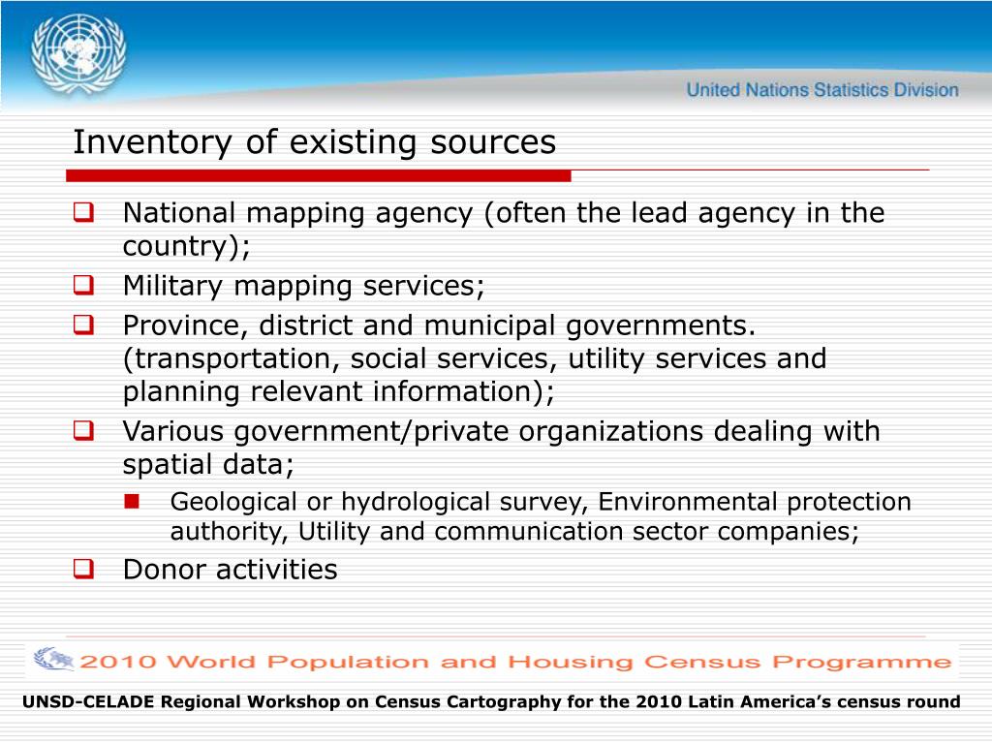The image size is (992, 744).
Task: Click the slide title "Inventory of existing sources"
Action: click(315, 141)
